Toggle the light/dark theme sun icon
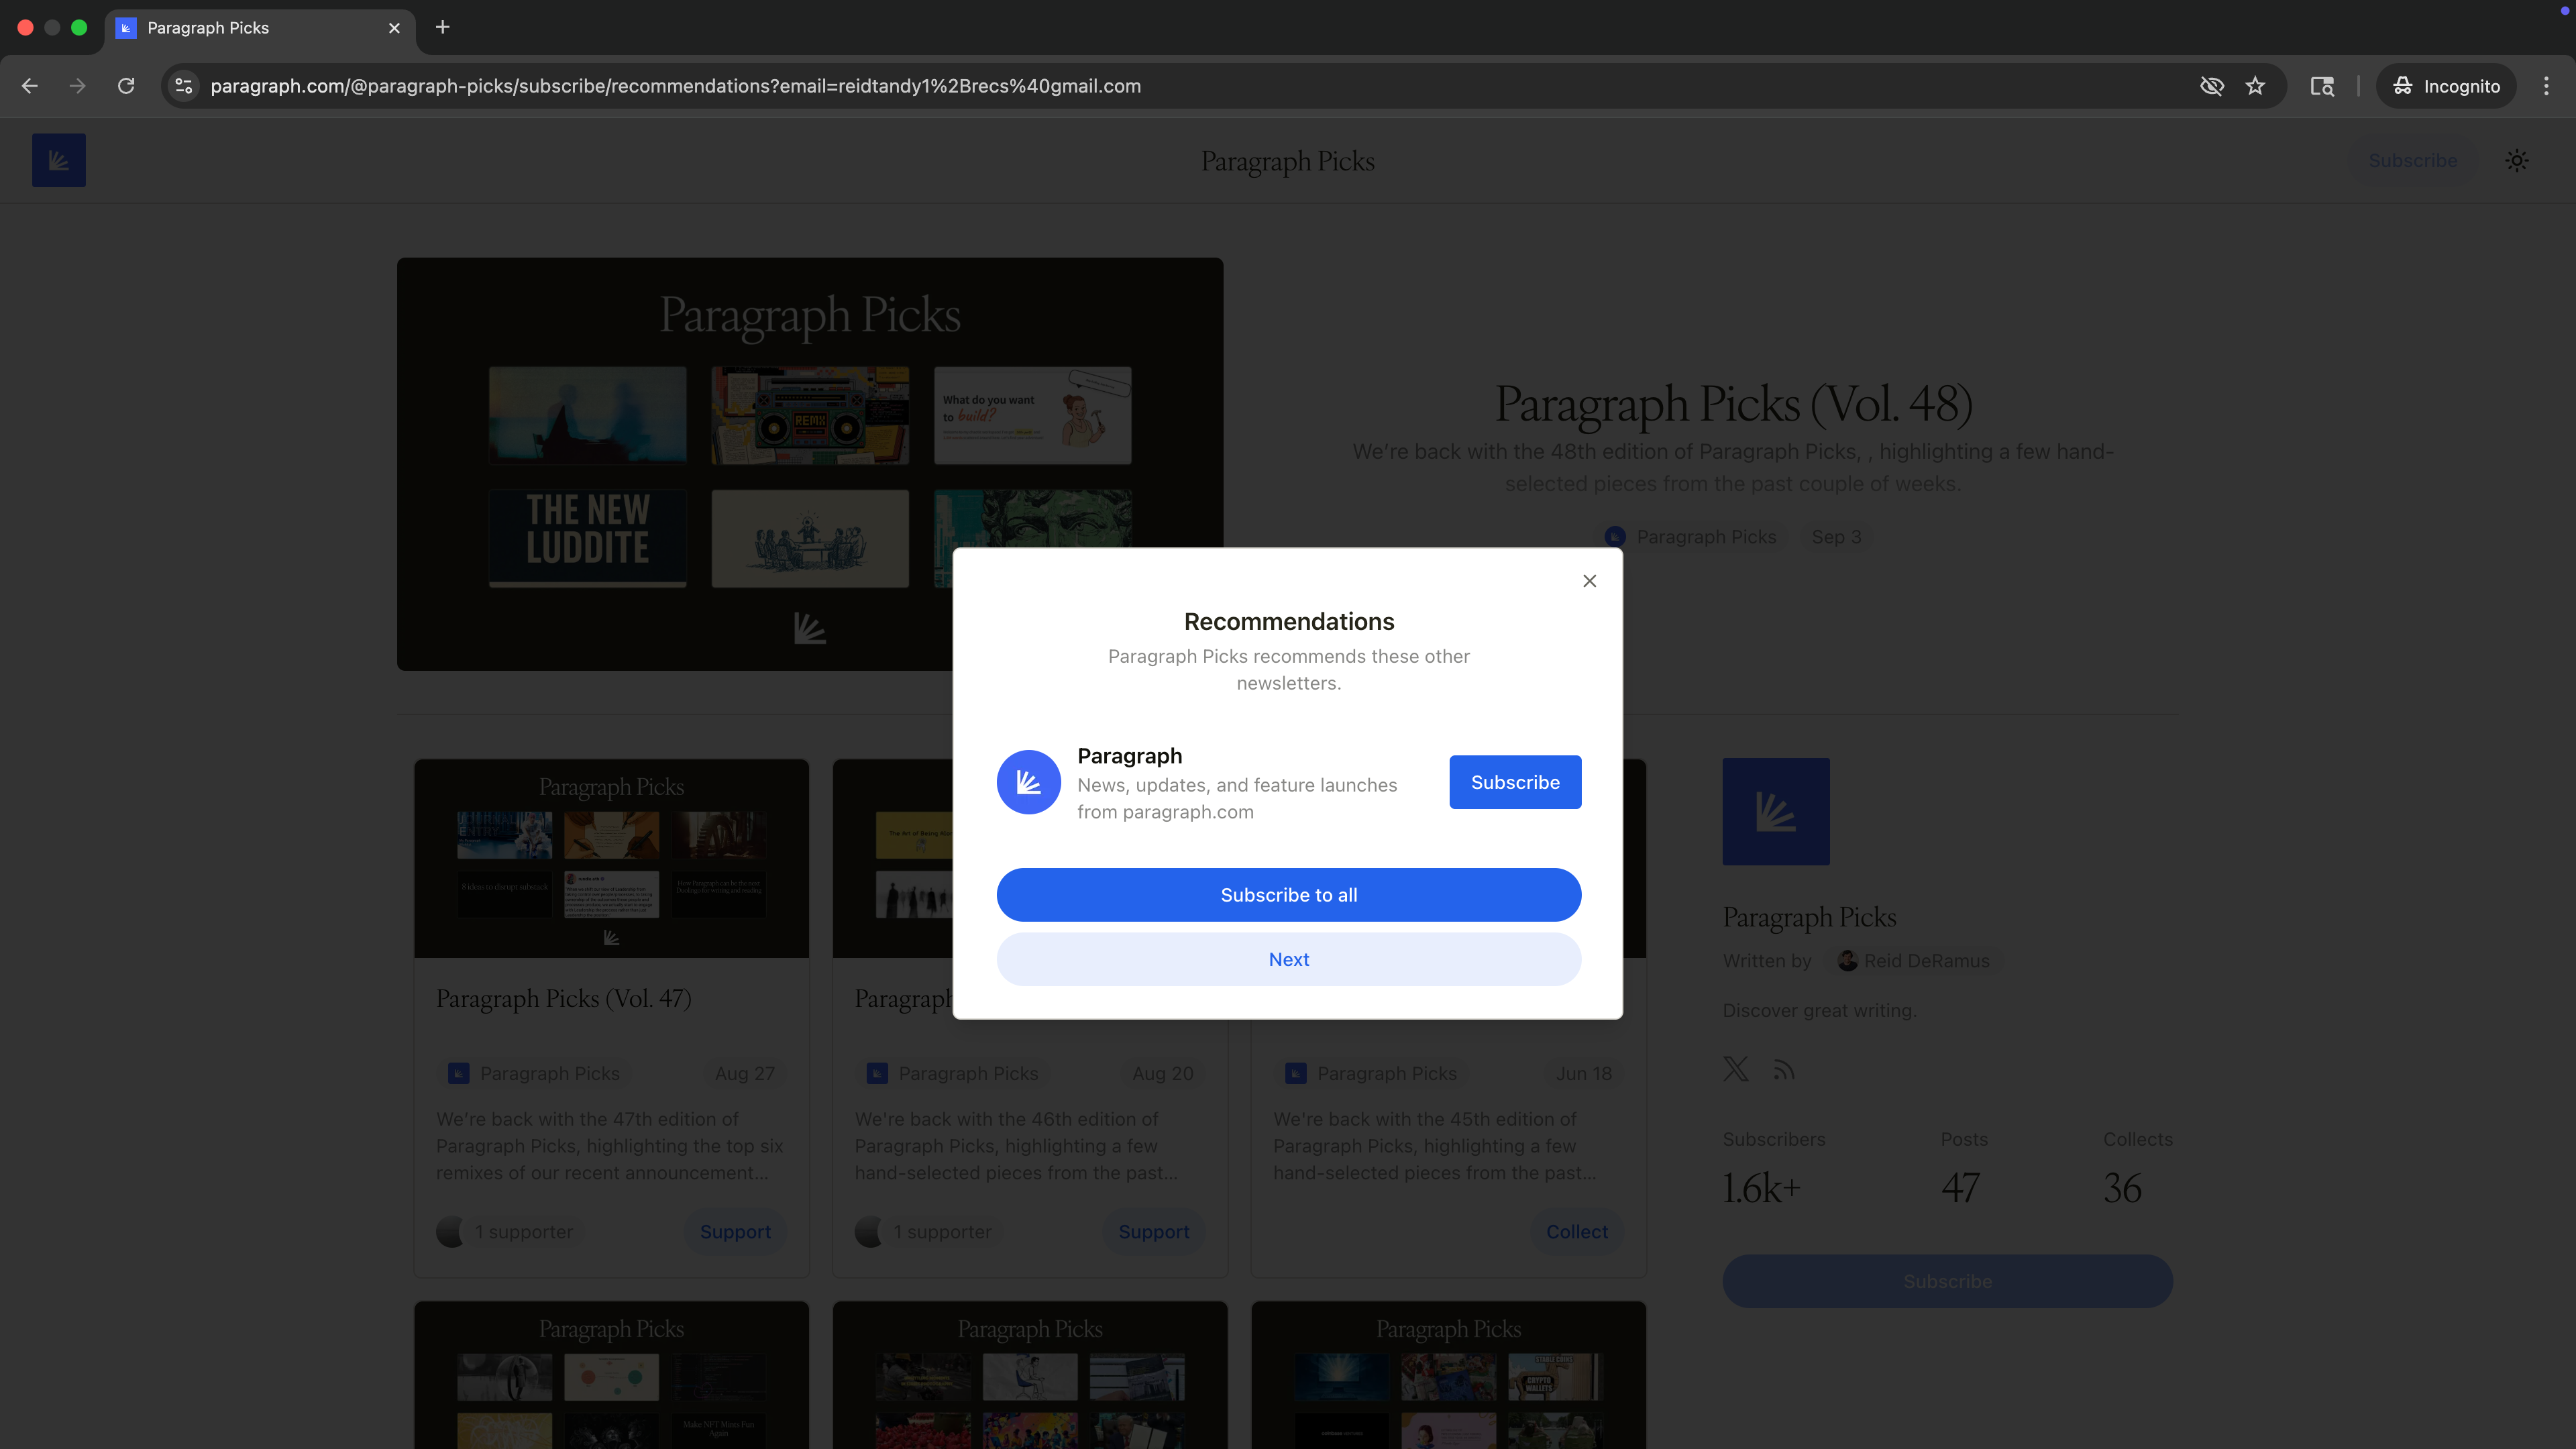The image size is (2576, 1449). click(2516, 161)
